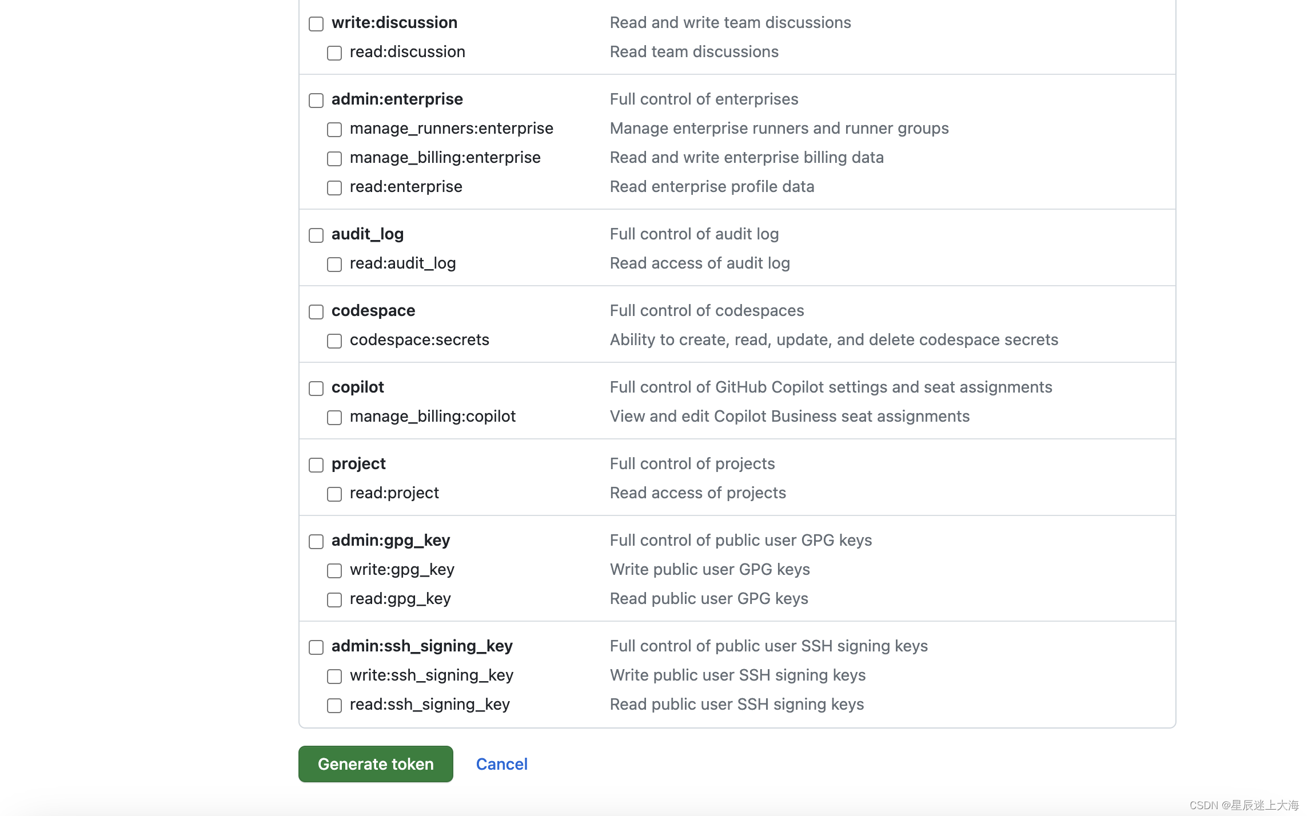This screenshot has width=1308, height=816.
Task: Enable read:ssh_signing_key scope
Action: [x=334, y=705]
